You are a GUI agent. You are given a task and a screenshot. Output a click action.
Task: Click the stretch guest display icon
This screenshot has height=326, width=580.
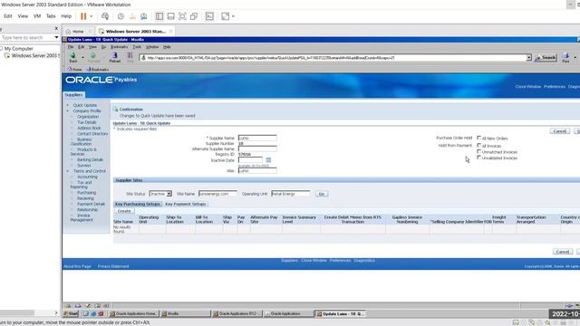click(225, 16)
